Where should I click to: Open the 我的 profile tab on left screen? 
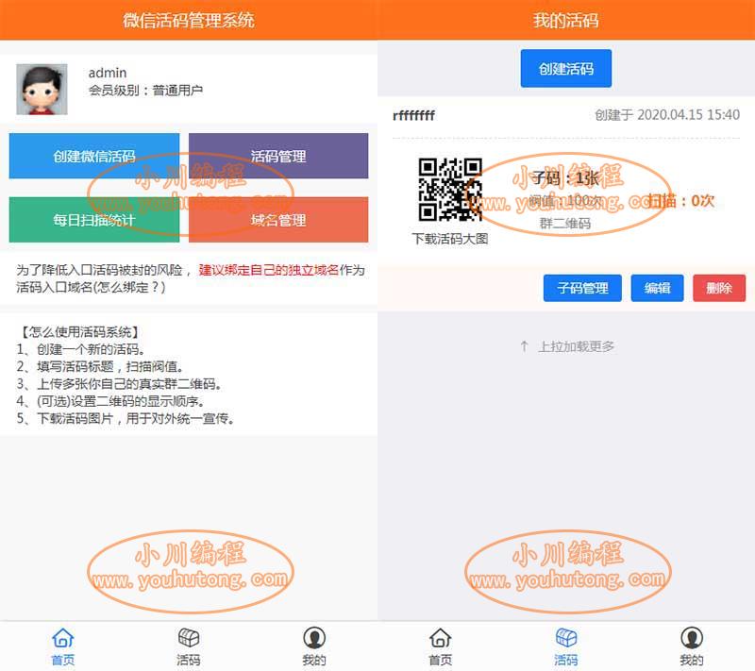click(x=314, y=646)
